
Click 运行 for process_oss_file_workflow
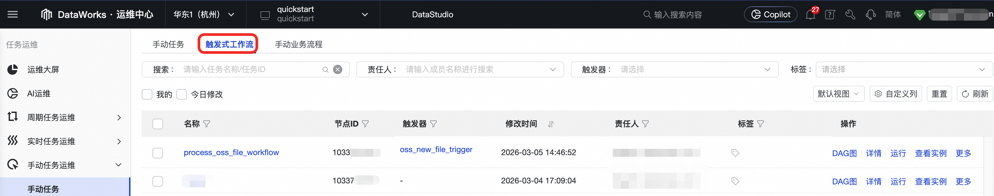[898, 153]
